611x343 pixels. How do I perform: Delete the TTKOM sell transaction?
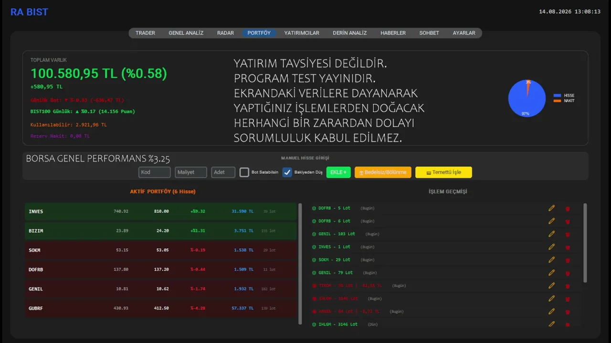[568, 286]
